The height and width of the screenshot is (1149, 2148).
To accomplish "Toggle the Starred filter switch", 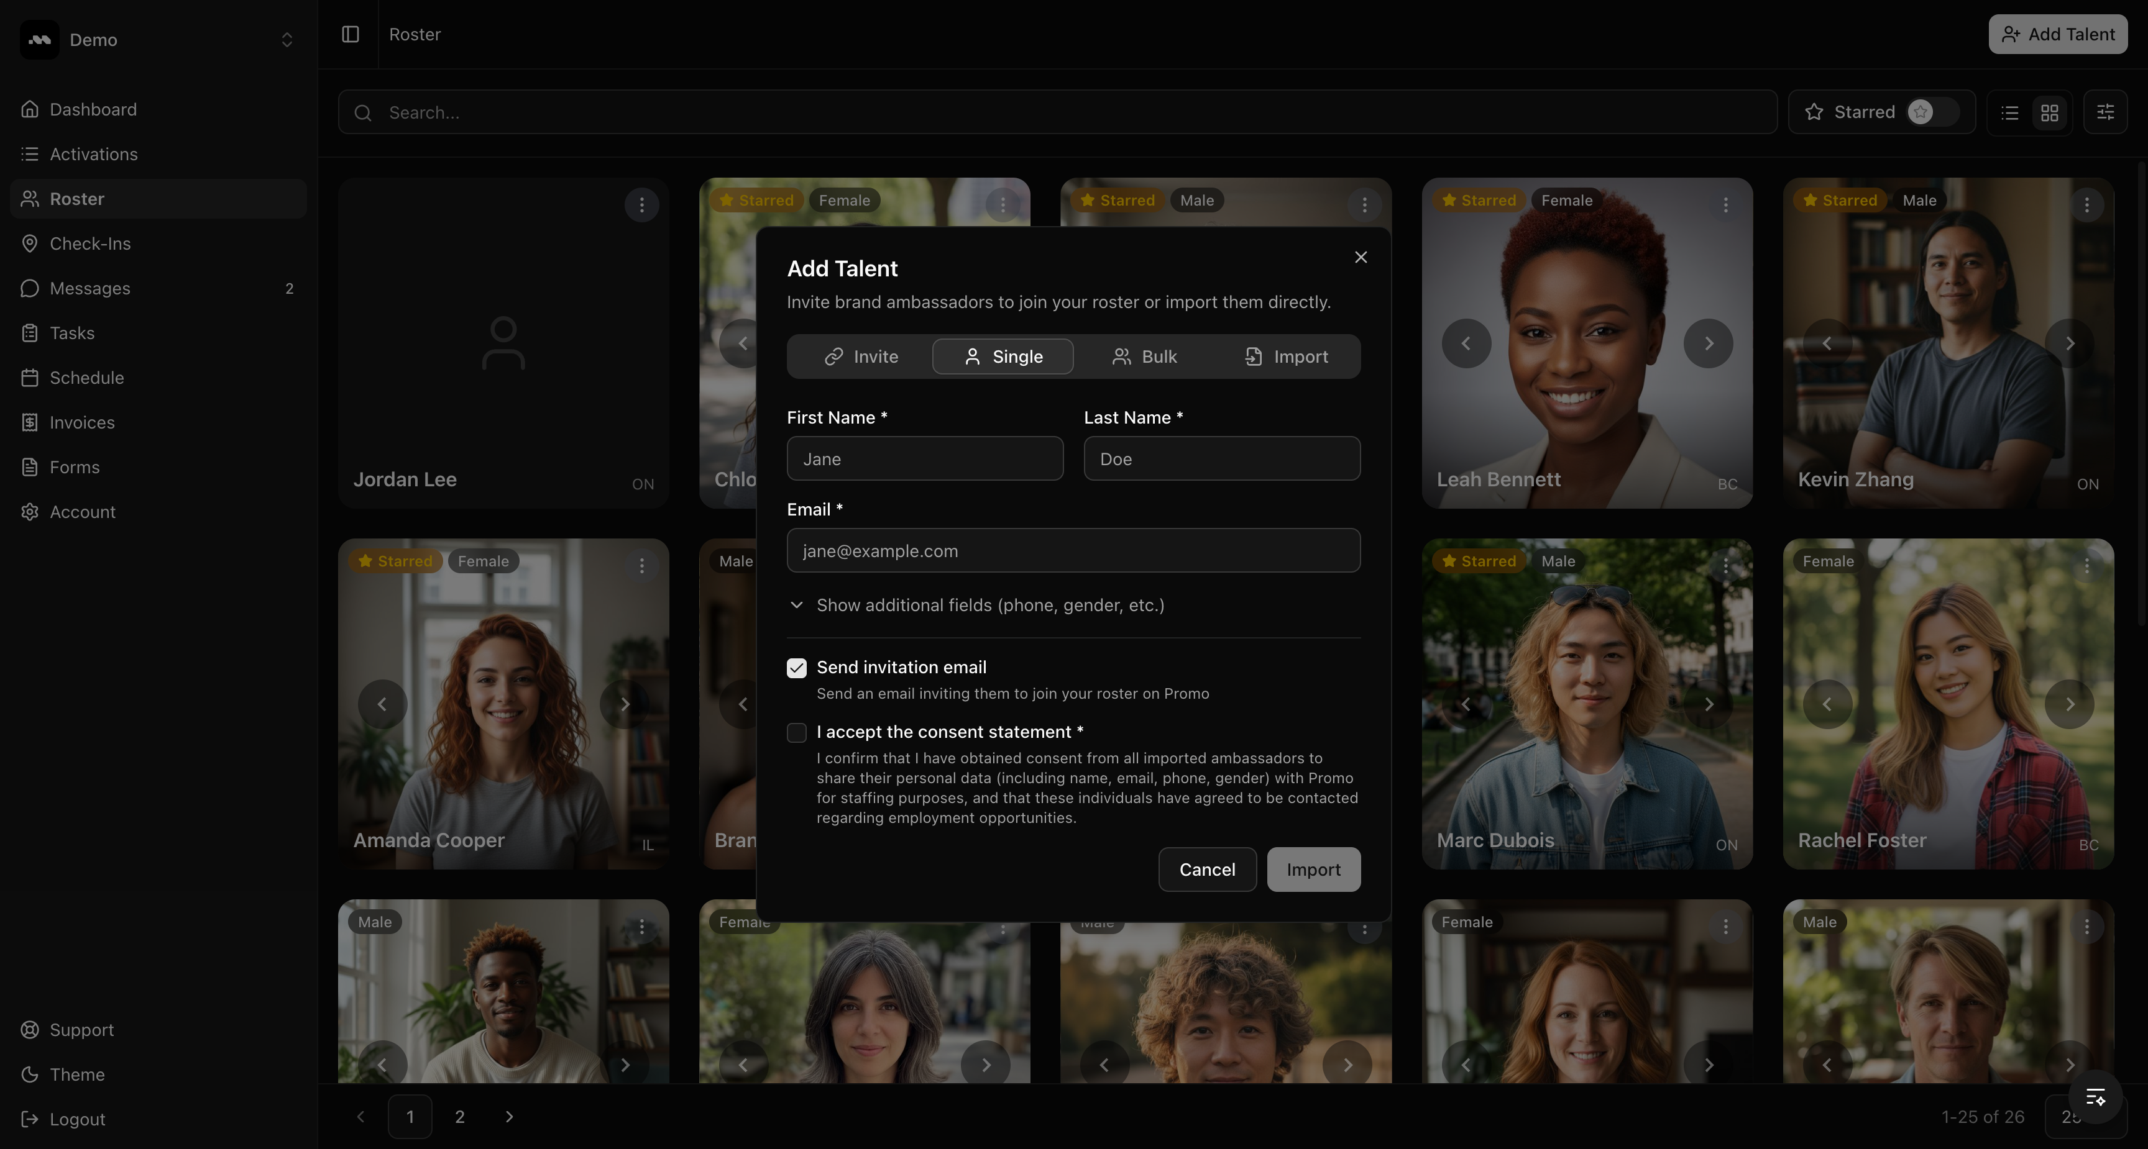I will [x=1932, y=112].
